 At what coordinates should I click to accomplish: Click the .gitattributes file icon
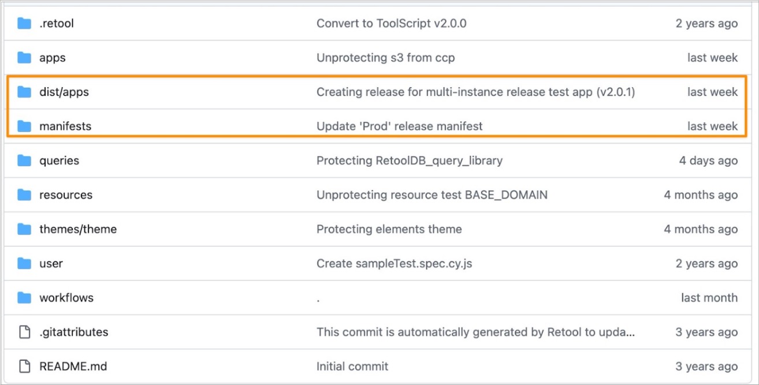click(x=24, y=332)
